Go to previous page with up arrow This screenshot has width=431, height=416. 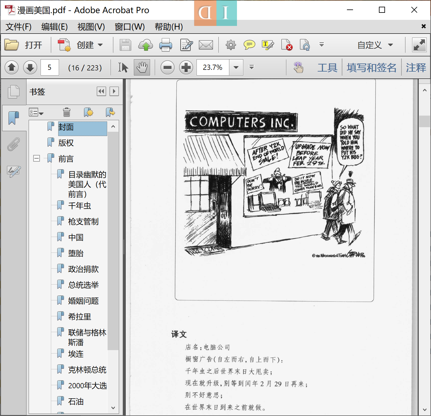(12, 67)
